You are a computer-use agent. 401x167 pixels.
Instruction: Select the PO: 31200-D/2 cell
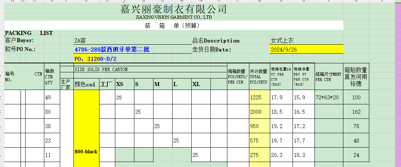pyautogui.click(x=95, y=59)
